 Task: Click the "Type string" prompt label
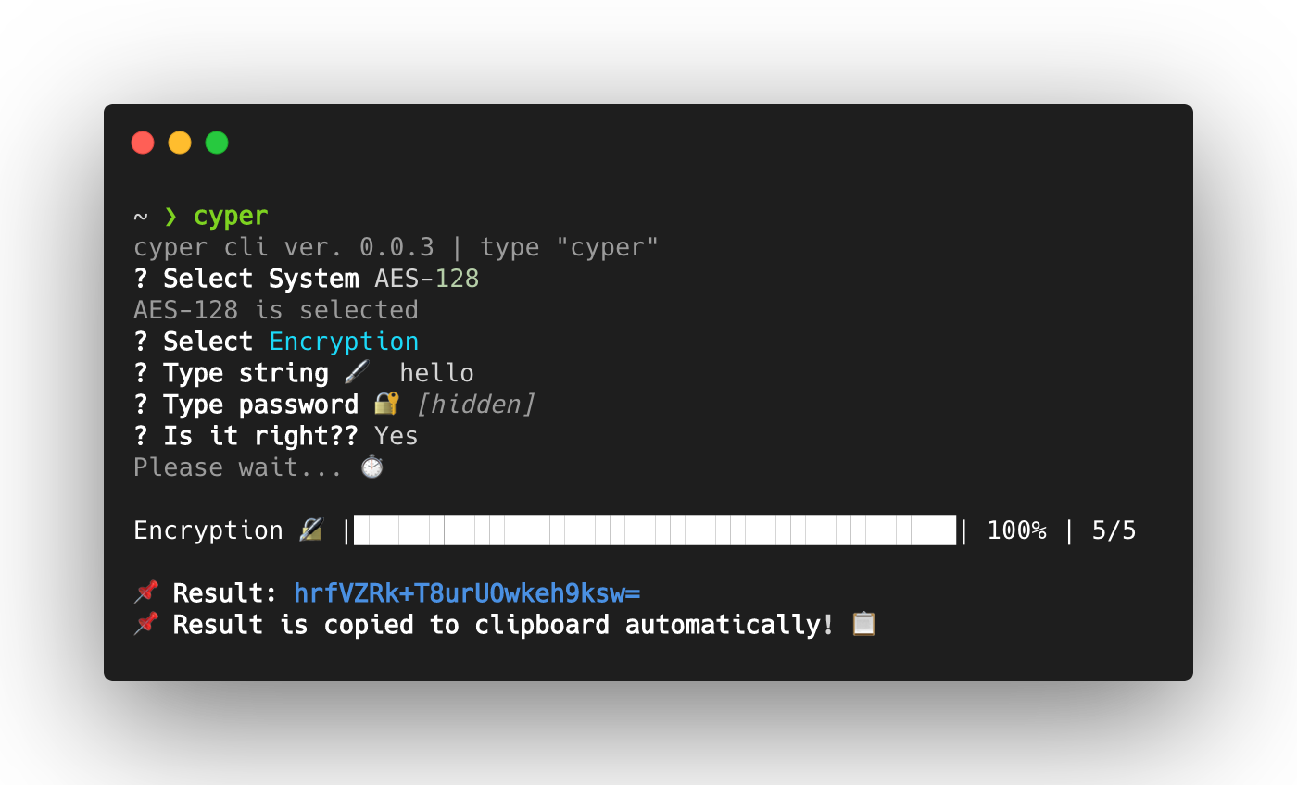(246, 373)
